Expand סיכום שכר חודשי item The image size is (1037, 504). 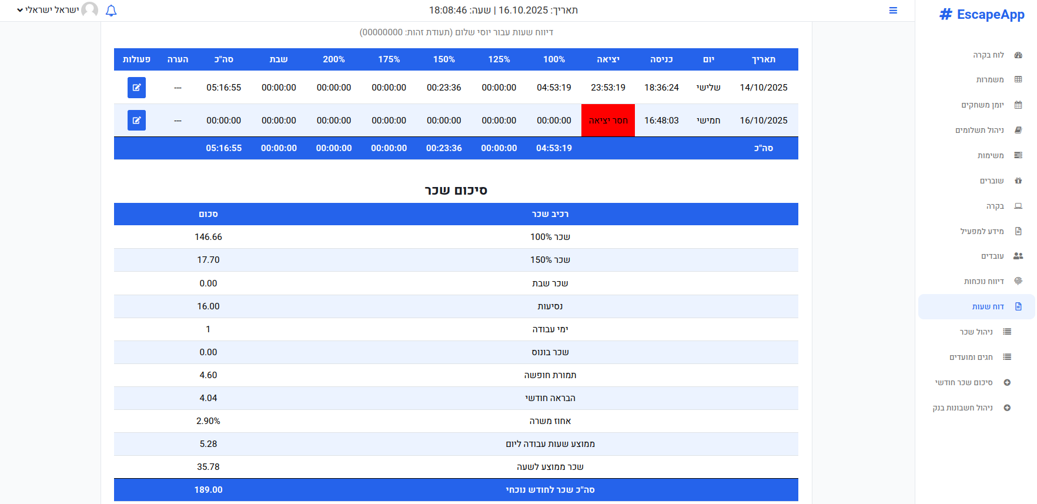[964, 383]
